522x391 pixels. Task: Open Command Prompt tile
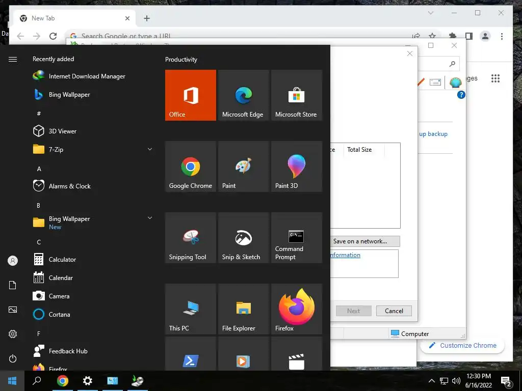coord(297,238)
